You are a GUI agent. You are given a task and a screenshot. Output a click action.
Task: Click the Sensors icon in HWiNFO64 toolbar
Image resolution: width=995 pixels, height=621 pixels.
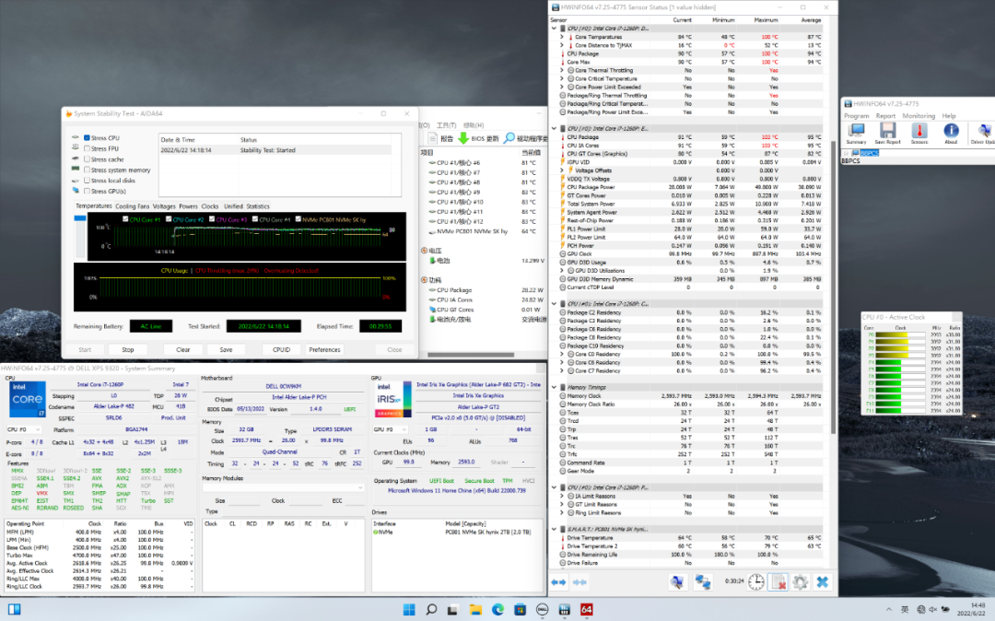tap(919, 132)
